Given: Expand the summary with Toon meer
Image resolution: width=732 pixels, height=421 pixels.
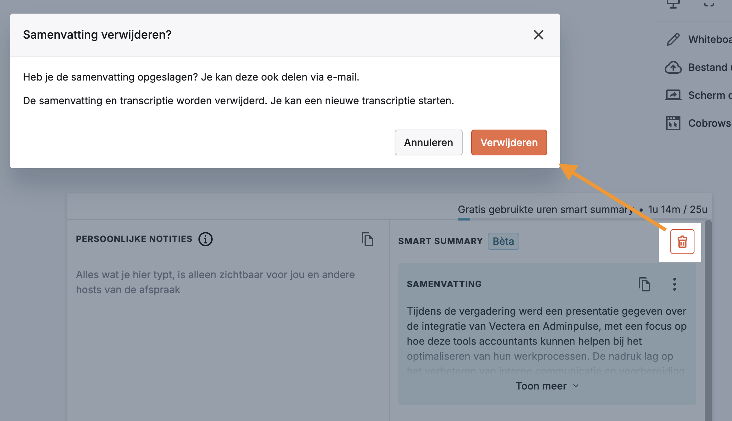Looking at the screenshot, I should [547, 386].
